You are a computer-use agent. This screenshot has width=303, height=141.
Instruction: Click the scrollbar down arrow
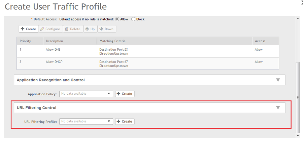coord(298,136)
